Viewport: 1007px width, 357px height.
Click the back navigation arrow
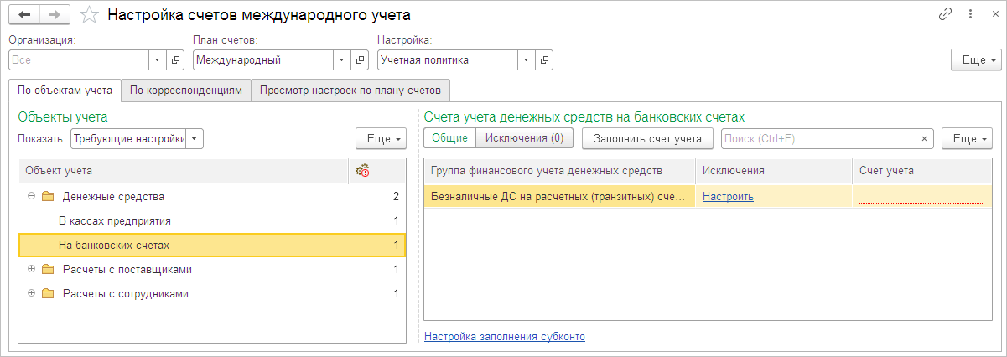point(24,15)
